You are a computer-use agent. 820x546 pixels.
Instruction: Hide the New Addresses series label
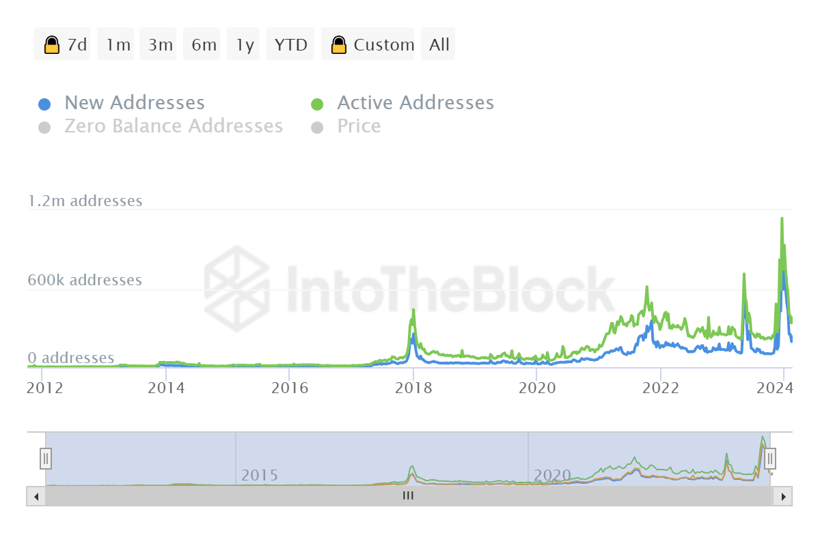click(135, 103)
